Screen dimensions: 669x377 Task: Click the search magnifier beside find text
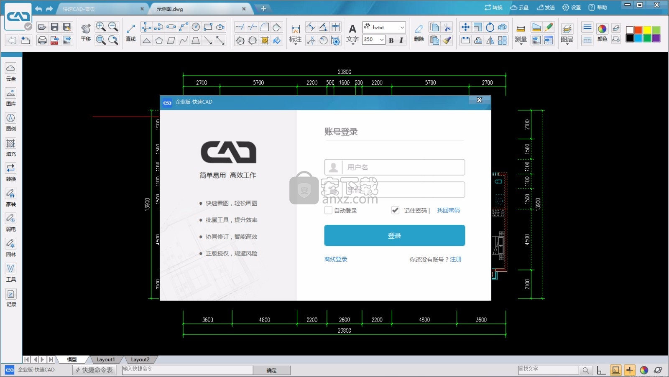coord(586,370)
